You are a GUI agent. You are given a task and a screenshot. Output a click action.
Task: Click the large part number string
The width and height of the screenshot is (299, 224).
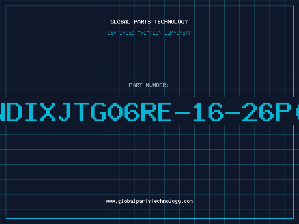pos(149,112)
